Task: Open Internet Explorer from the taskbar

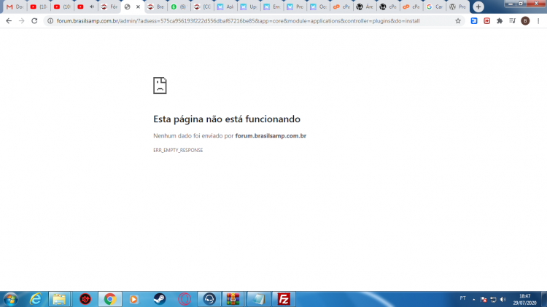Action: click(35, 299)
